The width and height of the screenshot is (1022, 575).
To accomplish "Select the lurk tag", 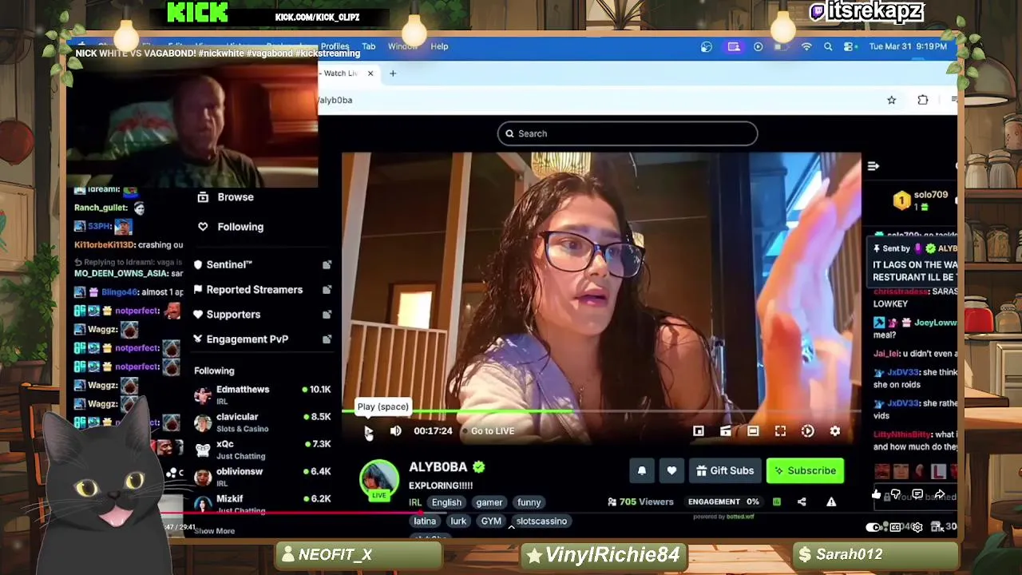I will pyautogui.click(x=458, y=521).
